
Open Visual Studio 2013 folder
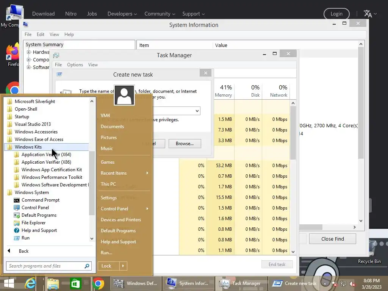click(33, 124)
